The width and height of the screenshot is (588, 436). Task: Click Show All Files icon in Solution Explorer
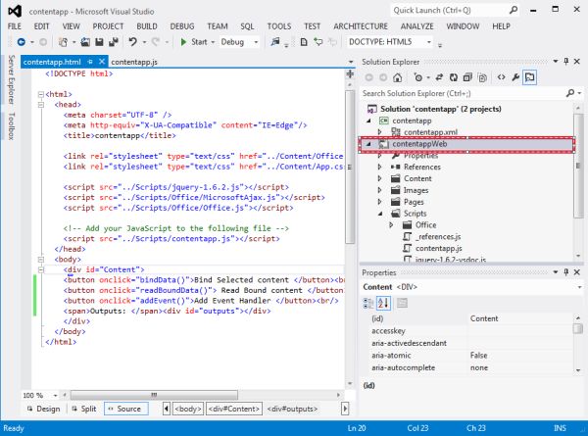click(x=482, y=77)
